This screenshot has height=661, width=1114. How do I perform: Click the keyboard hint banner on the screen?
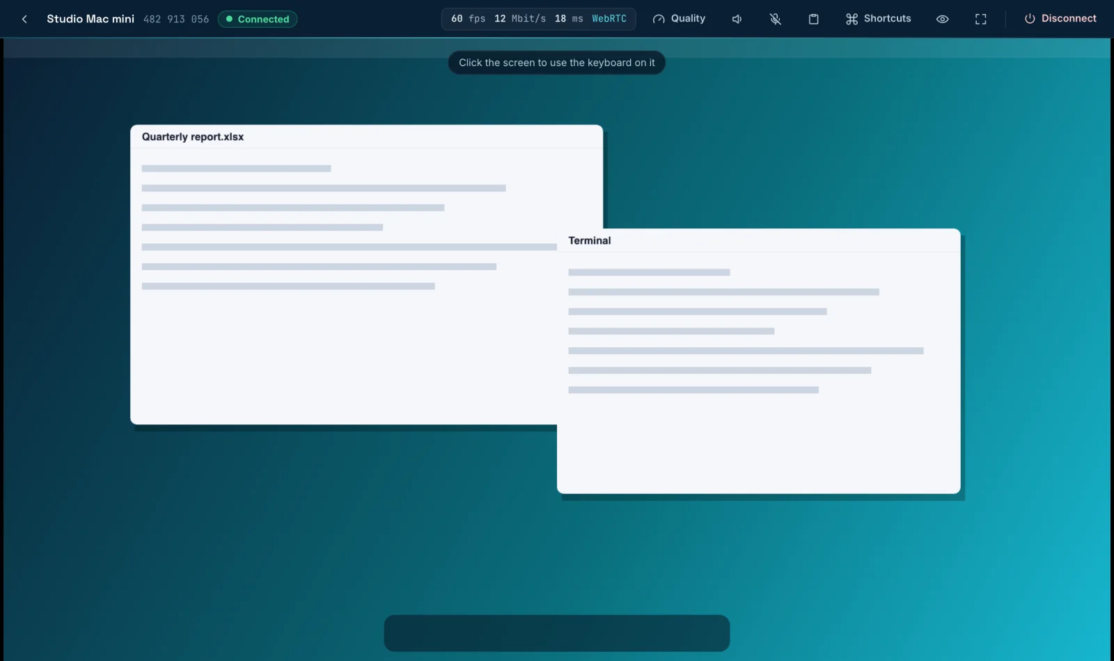(x=556, y=63)
